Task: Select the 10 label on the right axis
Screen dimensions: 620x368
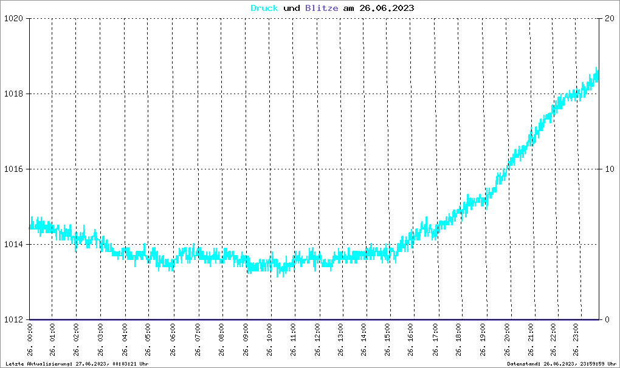Action: [x=608, y=169]
